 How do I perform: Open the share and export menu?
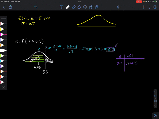coord(10,7)
